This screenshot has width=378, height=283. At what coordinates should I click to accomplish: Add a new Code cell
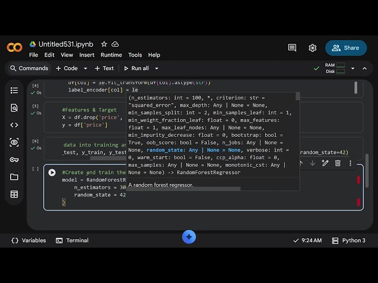pyautogui.click(x=67, y=68)
